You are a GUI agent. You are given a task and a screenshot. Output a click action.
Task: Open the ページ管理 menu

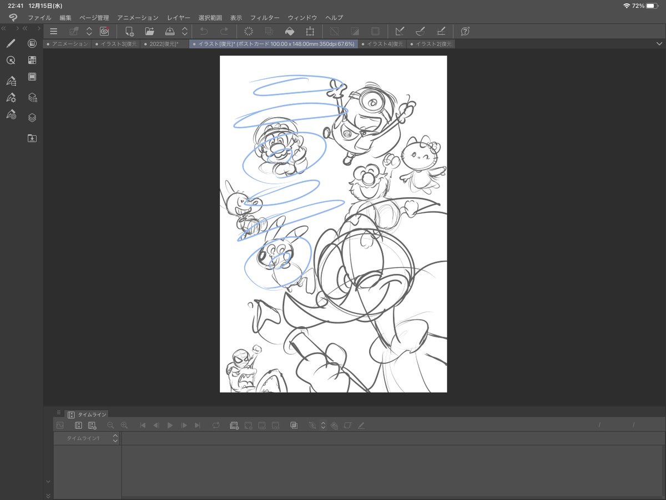[x=94, y=18]
